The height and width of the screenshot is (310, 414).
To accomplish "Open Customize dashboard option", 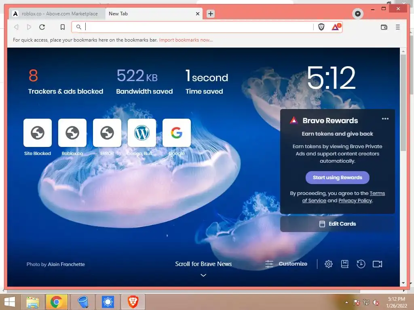I will [x=286, y=264].
